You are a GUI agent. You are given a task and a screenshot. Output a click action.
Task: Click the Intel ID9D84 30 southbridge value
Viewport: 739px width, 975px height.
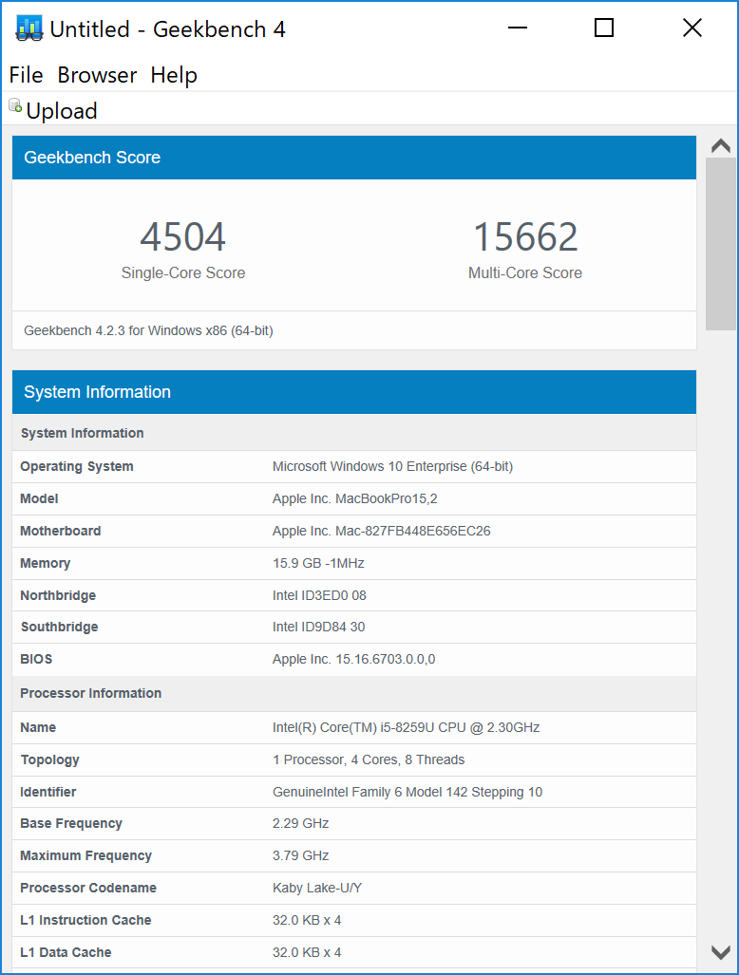click(318, 628)
